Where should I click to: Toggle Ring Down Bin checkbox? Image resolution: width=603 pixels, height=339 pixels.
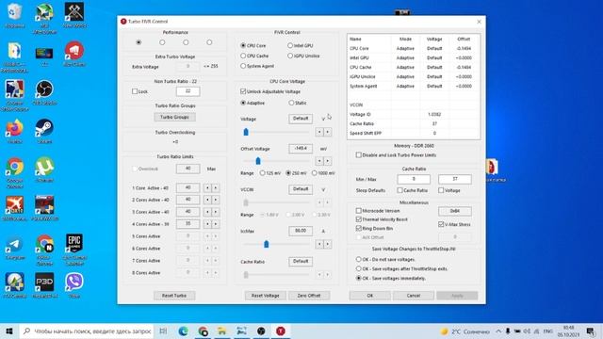coord(358,228)
